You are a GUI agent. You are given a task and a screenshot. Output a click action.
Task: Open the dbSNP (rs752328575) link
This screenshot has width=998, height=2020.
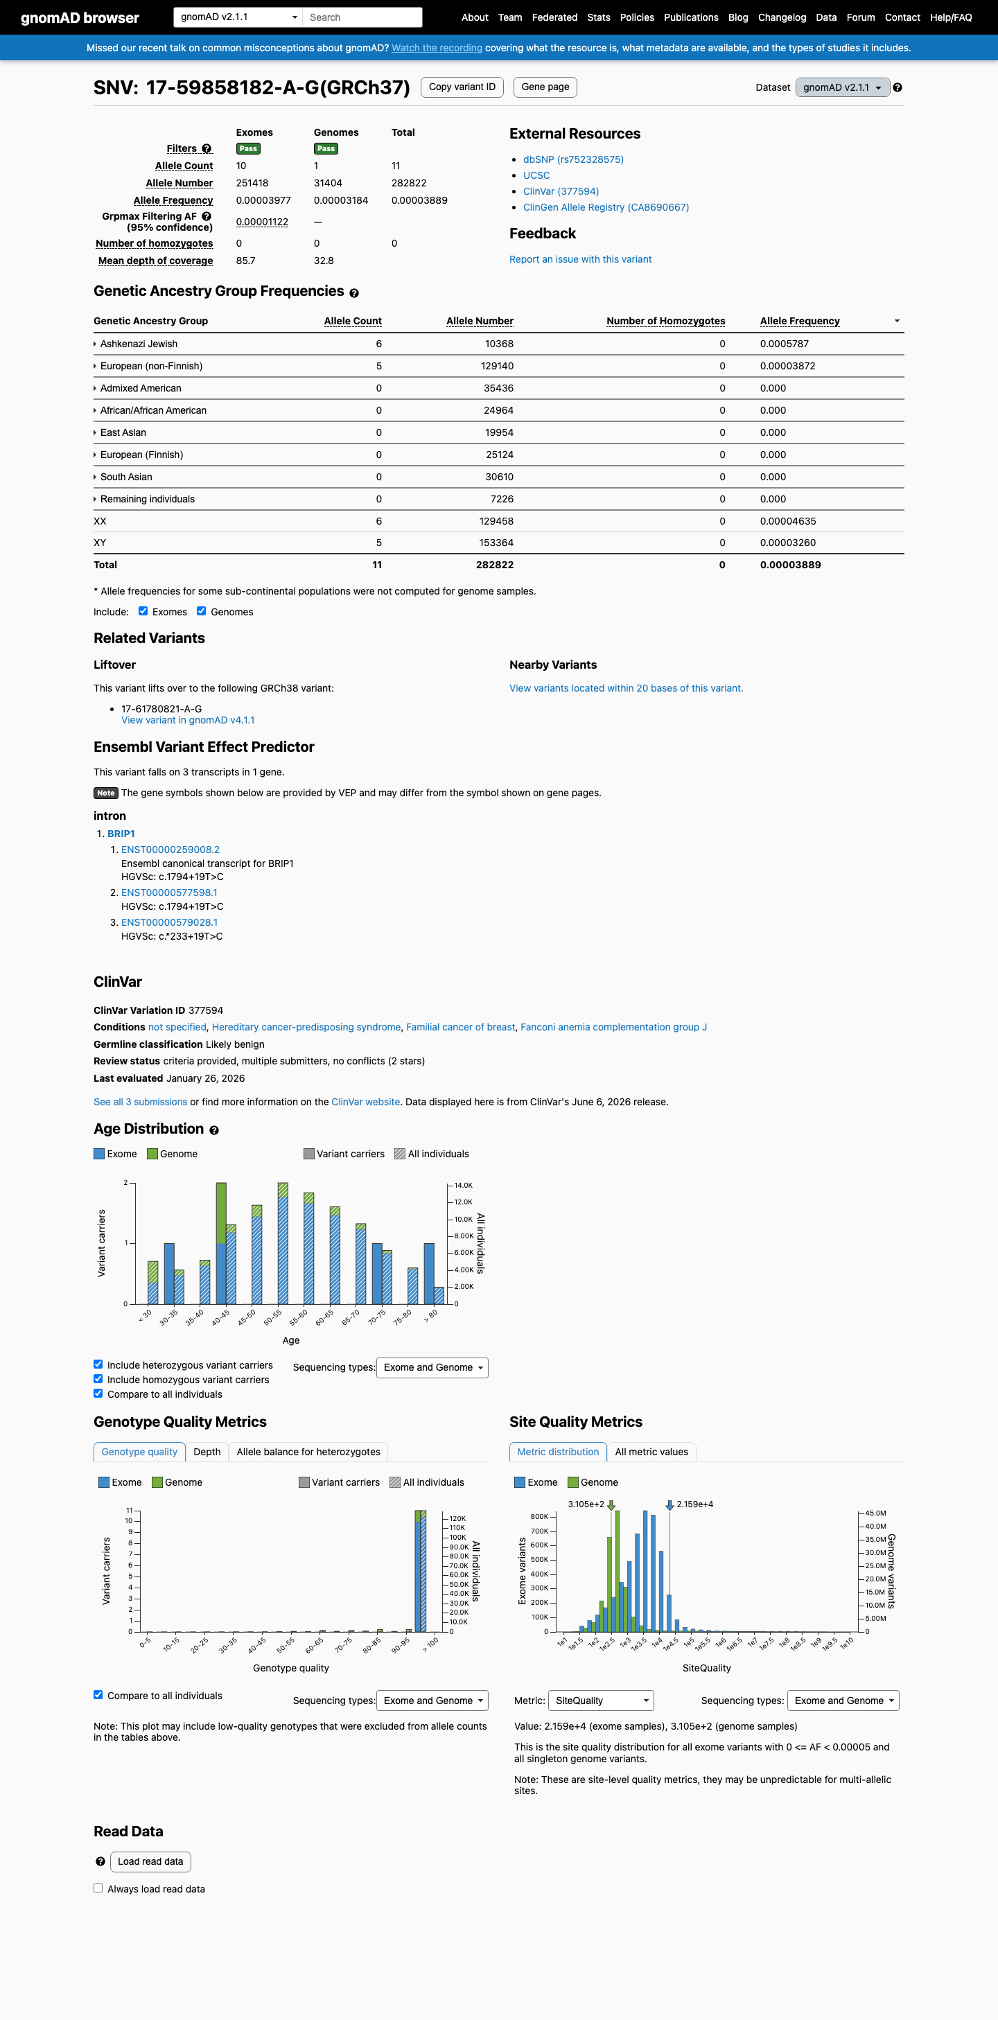(573, 159)
